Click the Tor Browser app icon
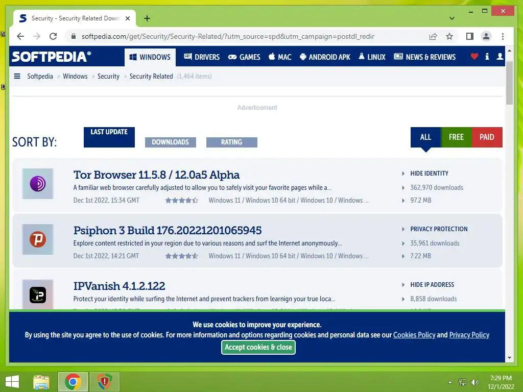Viewport: 523px width, 392px height. 38,184
